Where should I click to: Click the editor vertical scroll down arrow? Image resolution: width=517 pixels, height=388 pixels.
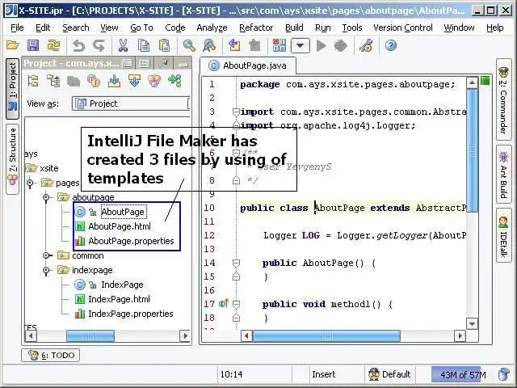[x=472, y=324]
